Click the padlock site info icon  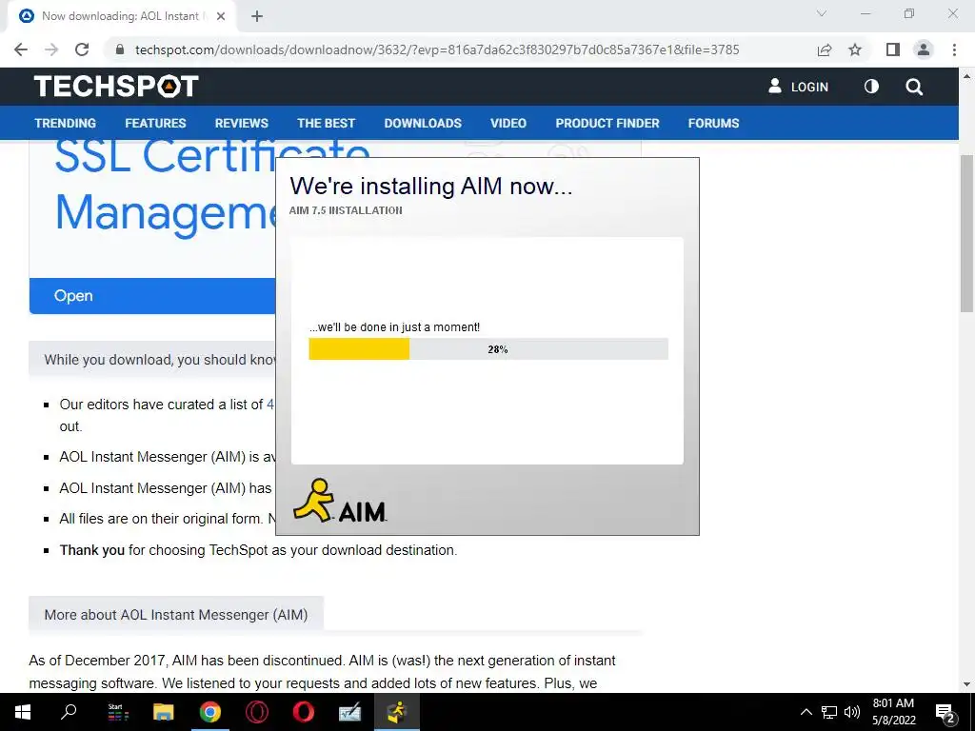click(x=120, y=49)
